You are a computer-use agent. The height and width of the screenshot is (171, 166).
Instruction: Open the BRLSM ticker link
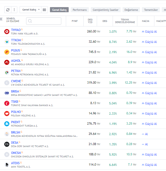(x=16, y=132)
